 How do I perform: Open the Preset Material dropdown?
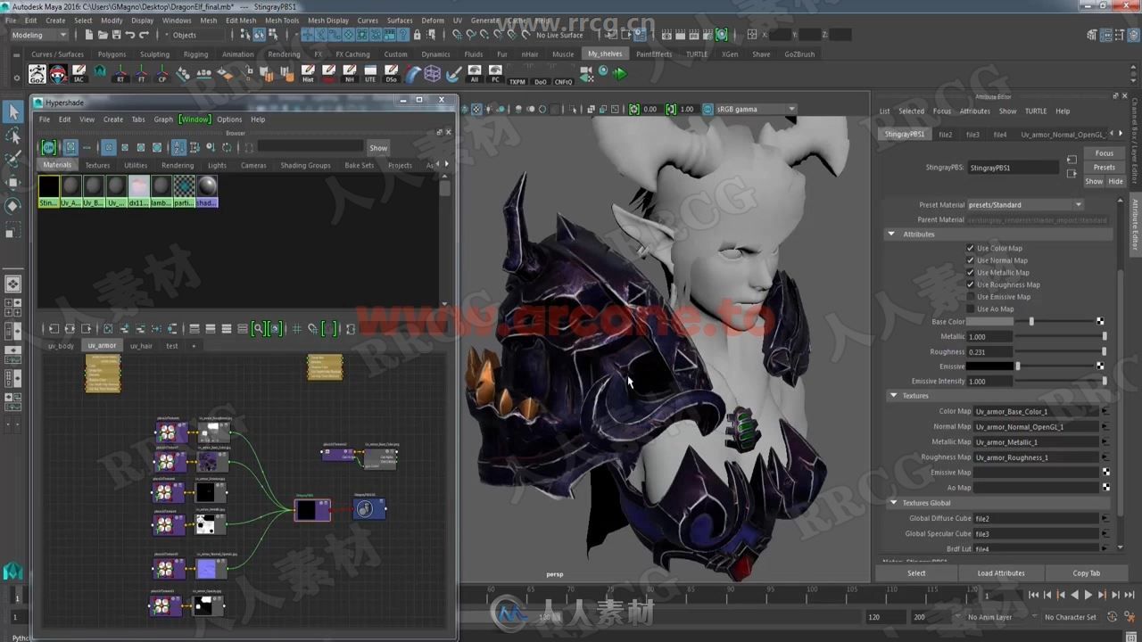[x=1025, y=204]
